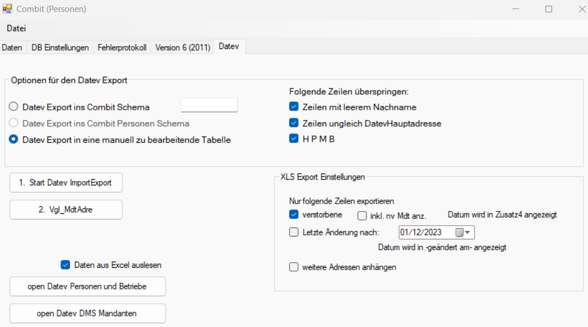Image resolution: width=588 pixels, height=327 pixels.
Task: Start Datev ImportExport button
Action: (66, 183)
